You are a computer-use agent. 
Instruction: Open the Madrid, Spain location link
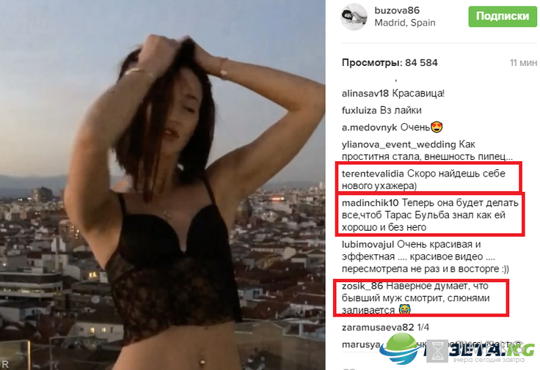(x=405, y=23)
